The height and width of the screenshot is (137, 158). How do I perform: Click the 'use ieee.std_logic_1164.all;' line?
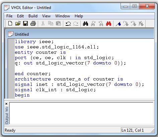click(57, 47)
